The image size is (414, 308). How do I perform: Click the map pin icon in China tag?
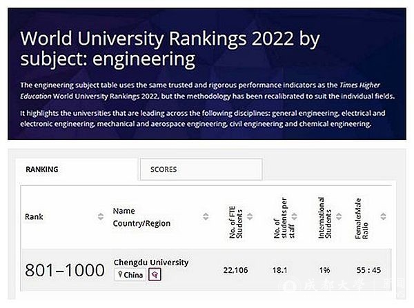[x=120, y=274]
